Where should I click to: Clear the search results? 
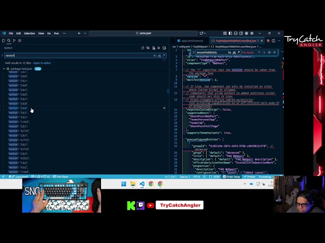pos(148,48)
